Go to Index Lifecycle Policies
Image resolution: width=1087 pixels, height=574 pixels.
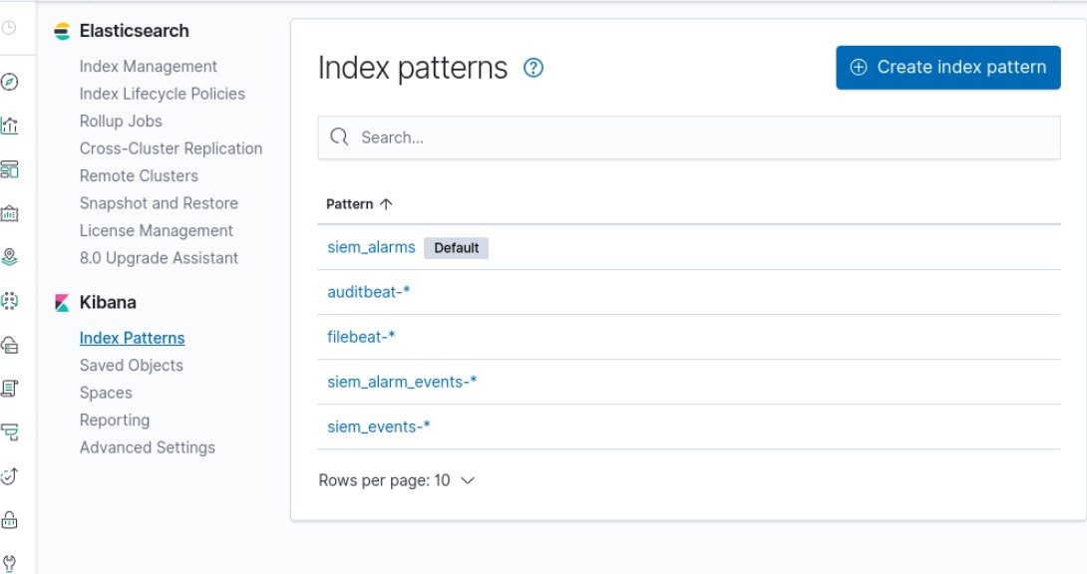(163, 94)
